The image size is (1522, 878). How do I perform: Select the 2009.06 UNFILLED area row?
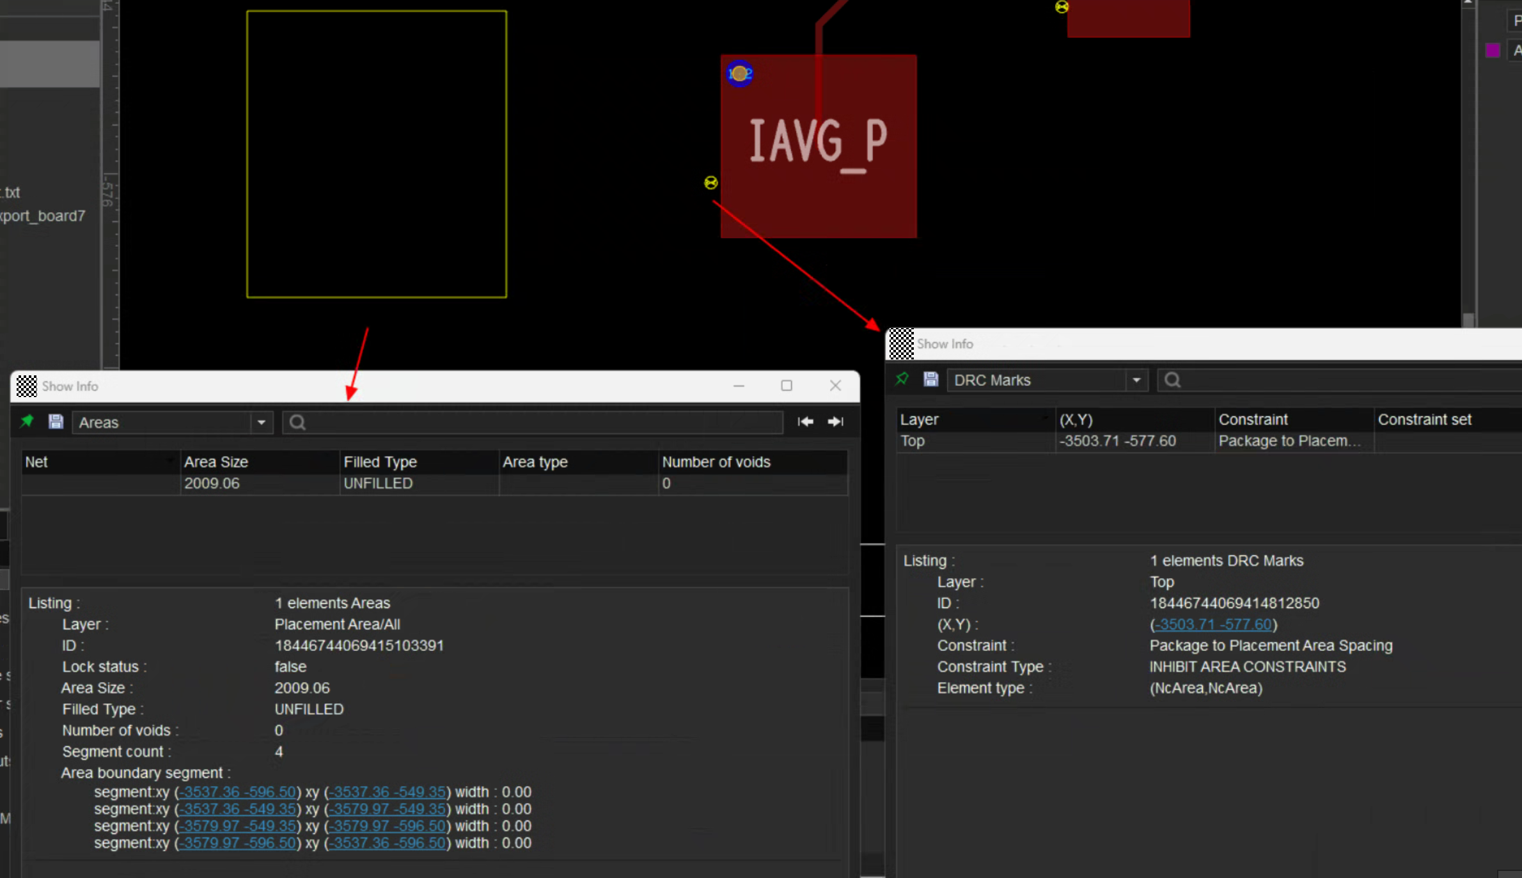[x=377, y=484]
